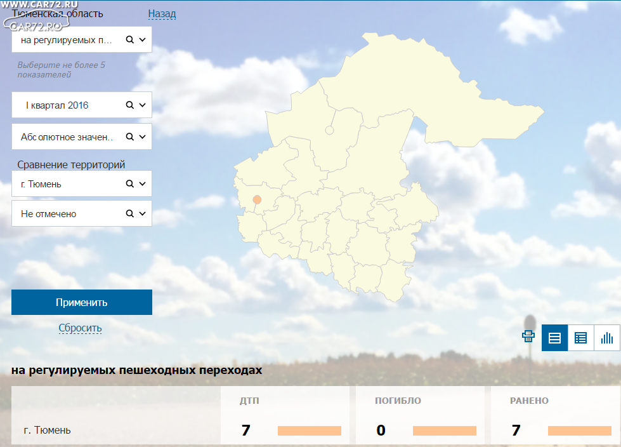
Task: Expand I квартал 2016 period dropdown arrow
Action: (x=143, y=105)
